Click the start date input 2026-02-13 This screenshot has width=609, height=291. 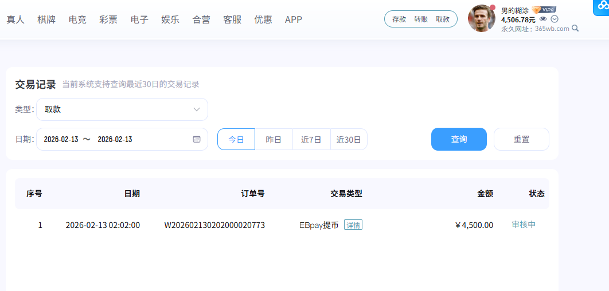click(61, 139)
